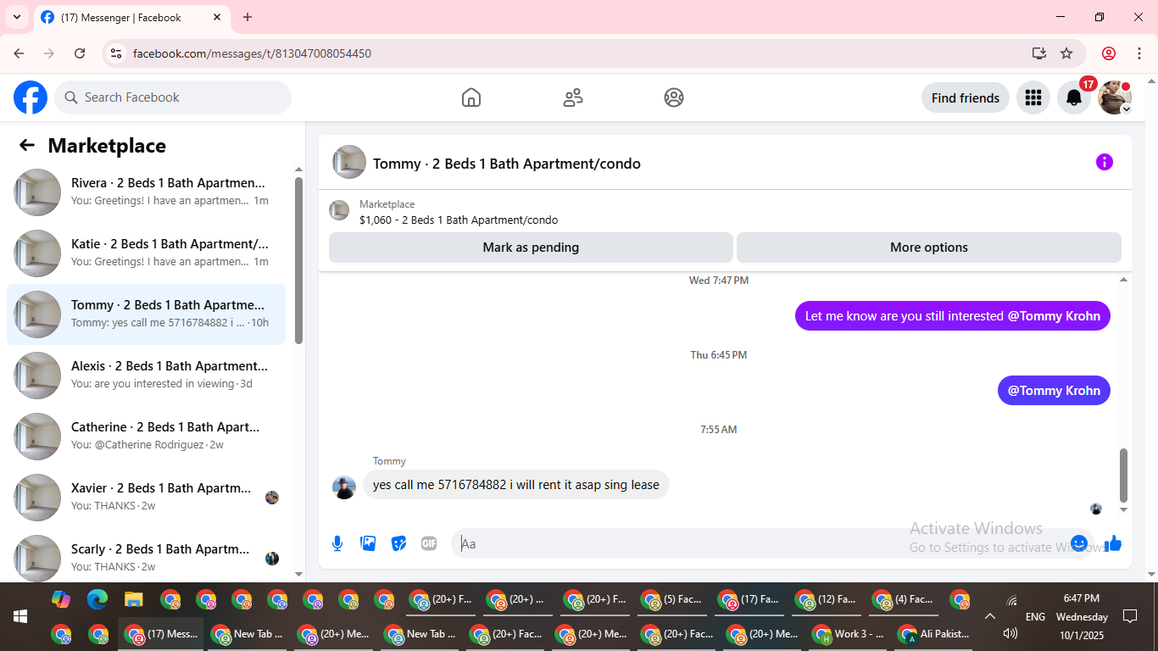1158x651 pixels.
Task: Close the Messenger browser tab
Action: (x=217, y=17)
